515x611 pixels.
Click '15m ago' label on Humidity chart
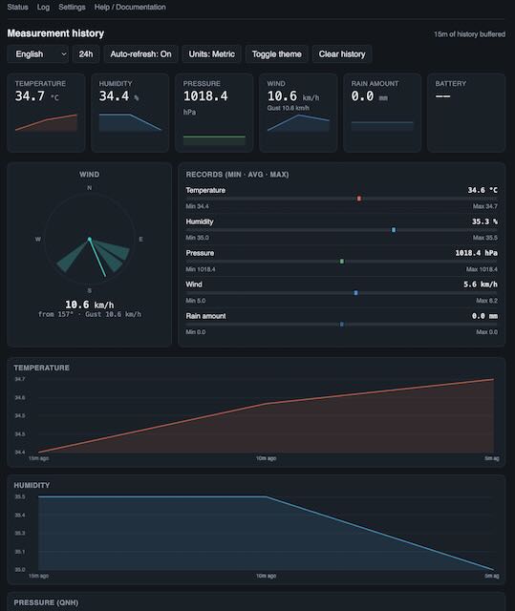click(38, 576)
